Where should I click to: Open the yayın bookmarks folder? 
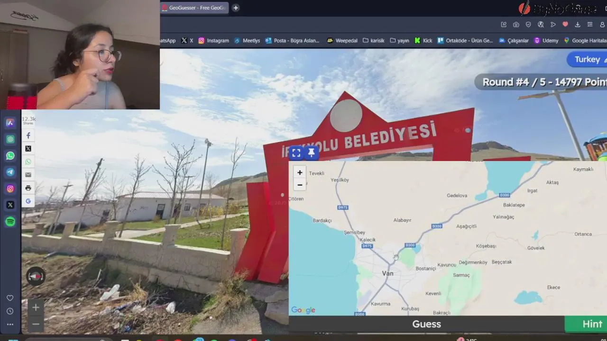(399, 41)
